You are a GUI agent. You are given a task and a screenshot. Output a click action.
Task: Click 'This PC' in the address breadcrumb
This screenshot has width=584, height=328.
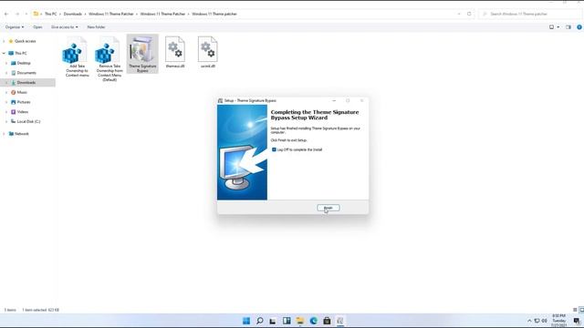pos(51,15)
